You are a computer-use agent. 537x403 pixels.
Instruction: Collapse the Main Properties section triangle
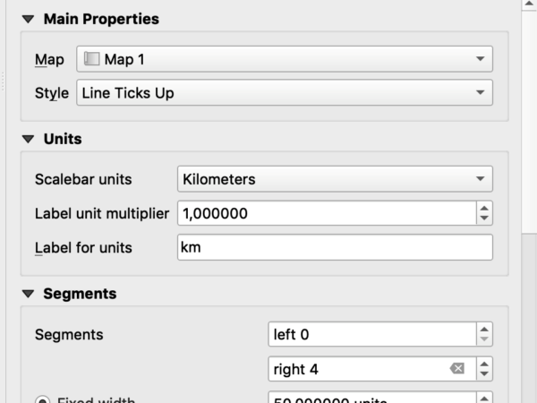click(x=28, y=19)
